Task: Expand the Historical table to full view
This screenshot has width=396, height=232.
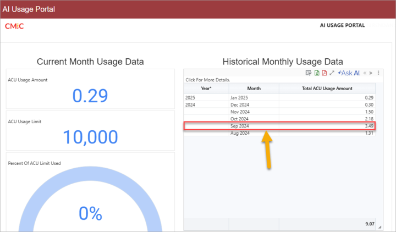Action: pyautogui.click(x=332, y=73)
